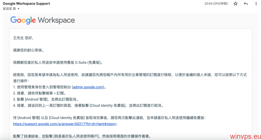Click the sender name Google Workspace Support

[26, 4]
